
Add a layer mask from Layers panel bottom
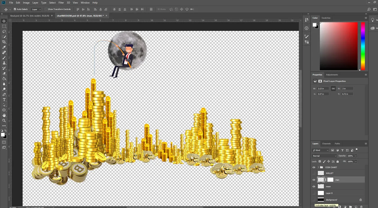coord(340,207)
